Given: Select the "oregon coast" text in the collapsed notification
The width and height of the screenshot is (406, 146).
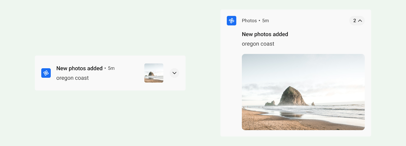Looking at the screenshot, I should pyautogui.click(x=72, y=78).
